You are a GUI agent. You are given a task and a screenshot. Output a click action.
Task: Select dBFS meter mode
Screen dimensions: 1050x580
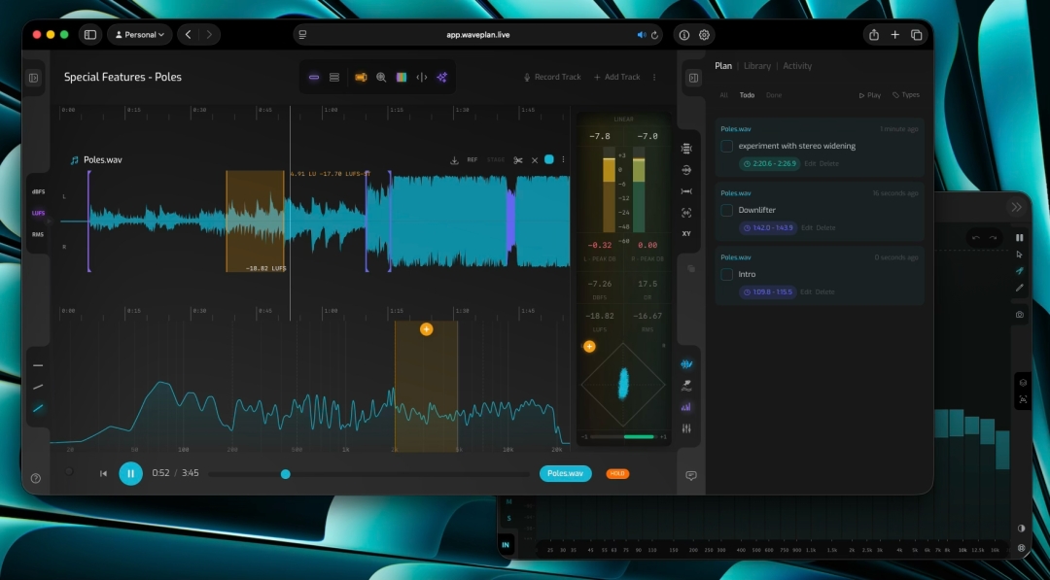tap(38, 191)
